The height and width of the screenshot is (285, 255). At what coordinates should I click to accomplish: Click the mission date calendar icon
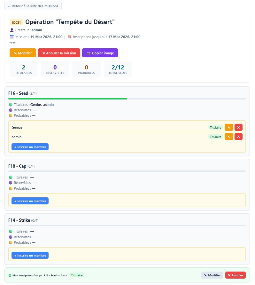point(12,37)
